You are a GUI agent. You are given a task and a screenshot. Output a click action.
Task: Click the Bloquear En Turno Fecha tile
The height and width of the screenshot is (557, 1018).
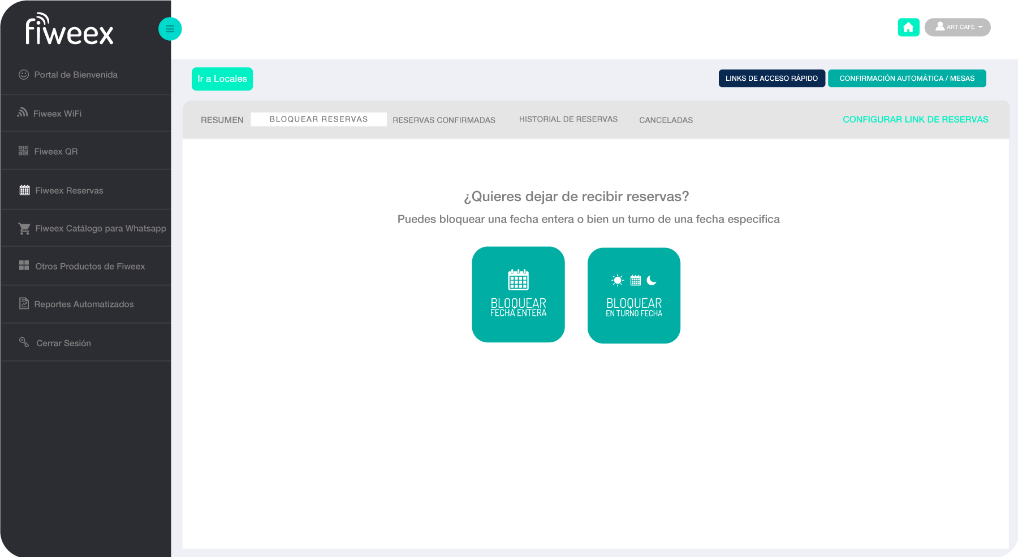point(633,295)
